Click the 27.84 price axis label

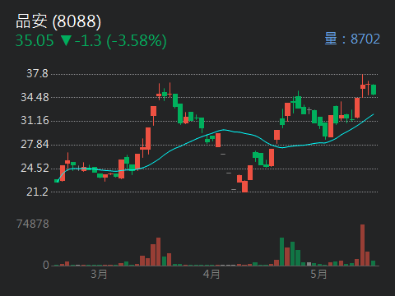(x=35, y=144)
